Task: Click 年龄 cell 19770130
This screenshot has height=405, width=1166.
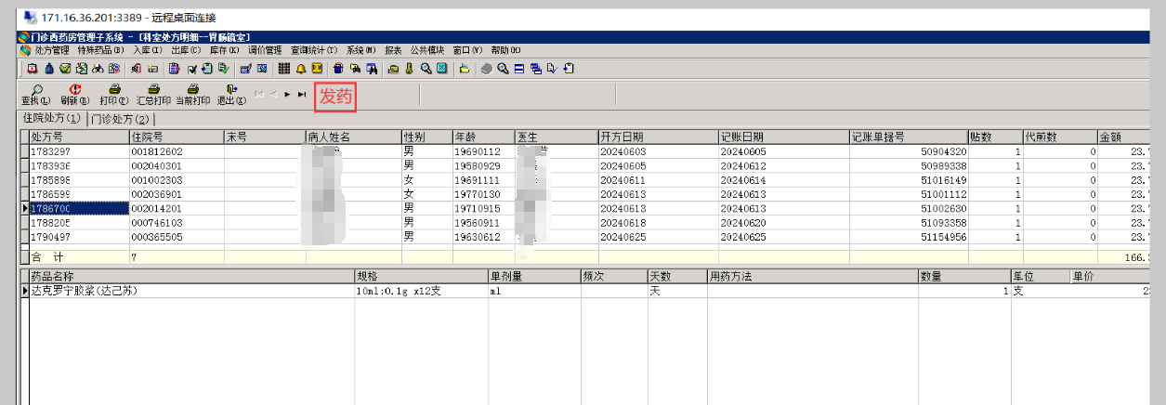Action: (483, 194)
